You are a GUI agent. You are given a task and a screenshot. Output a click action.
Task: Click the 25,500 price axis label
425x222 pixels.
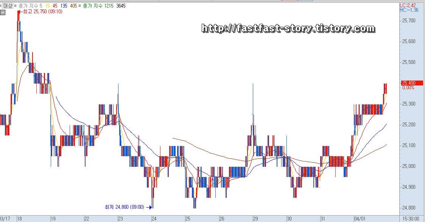[x=409, y=62]
